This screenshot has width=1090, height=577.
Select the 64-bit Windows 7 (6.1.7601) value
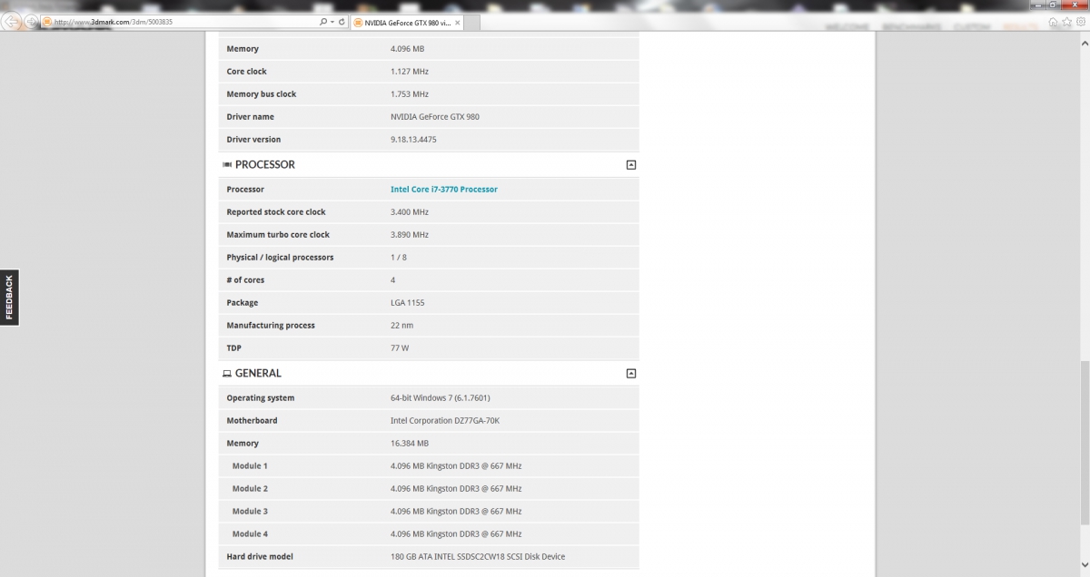[441, 398]
